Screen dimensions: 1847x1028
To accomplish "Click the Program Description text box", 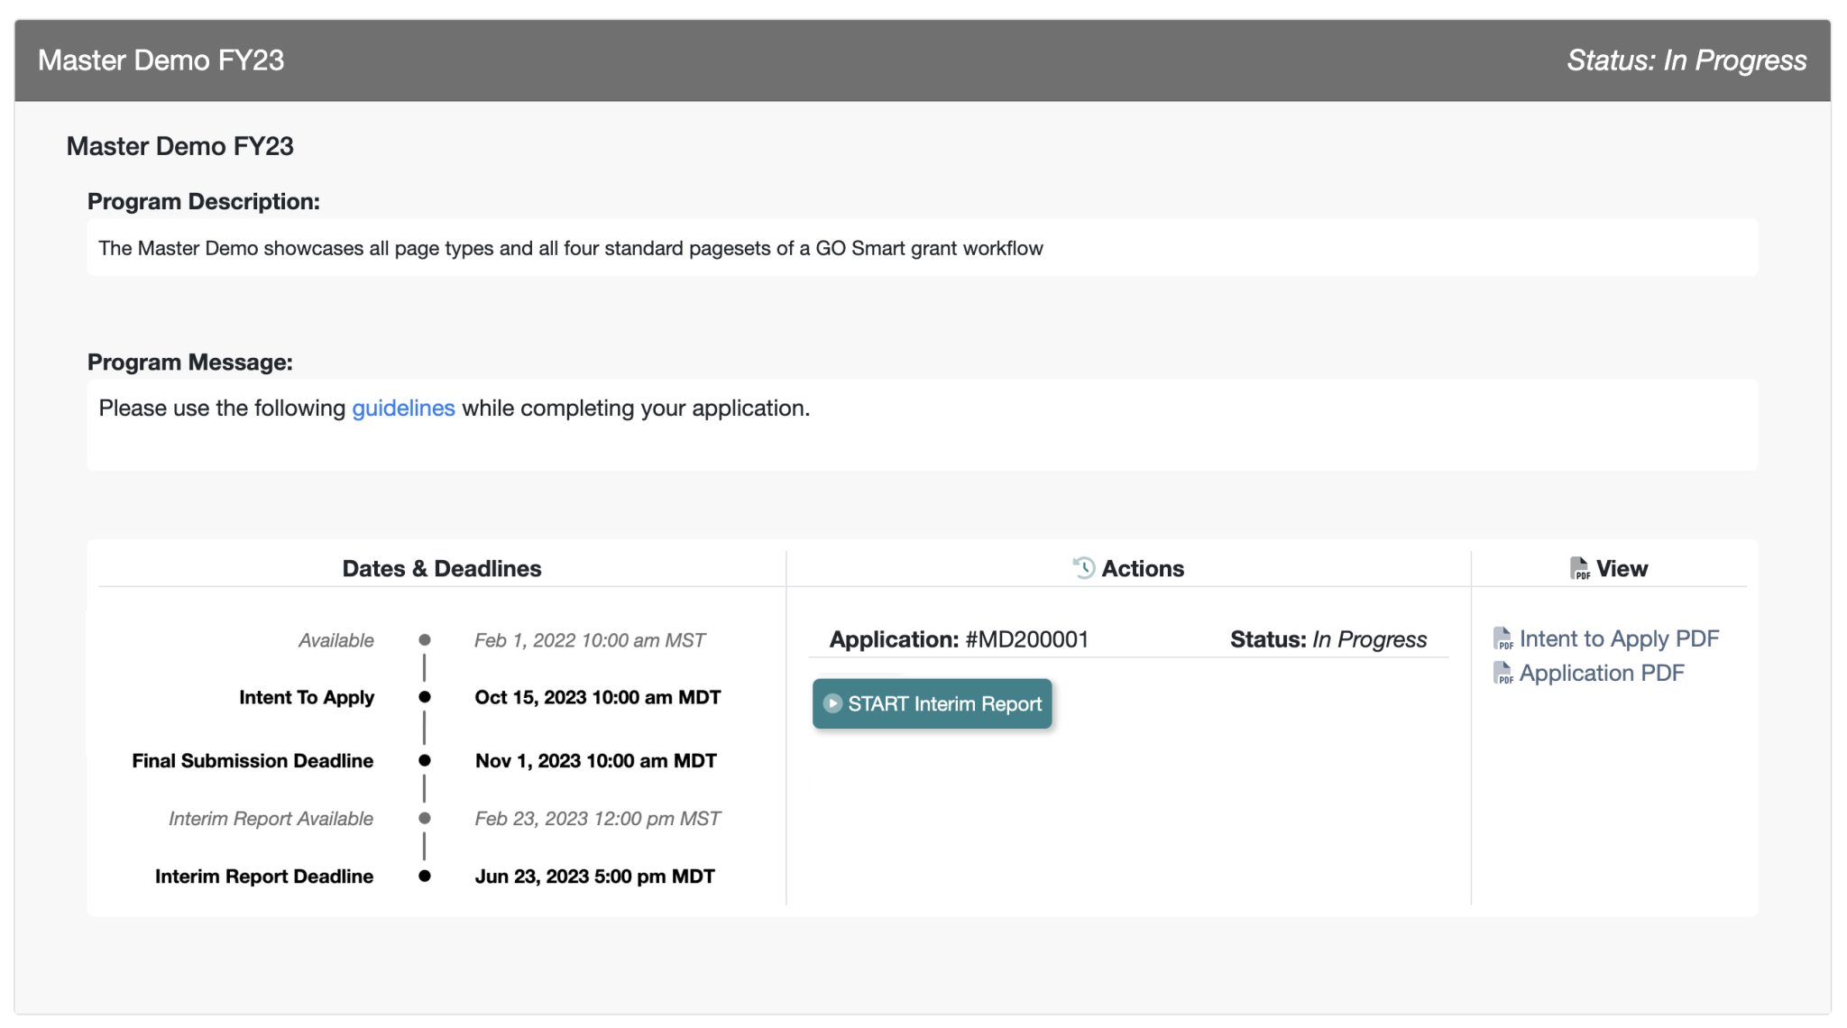I will (922, 248).
